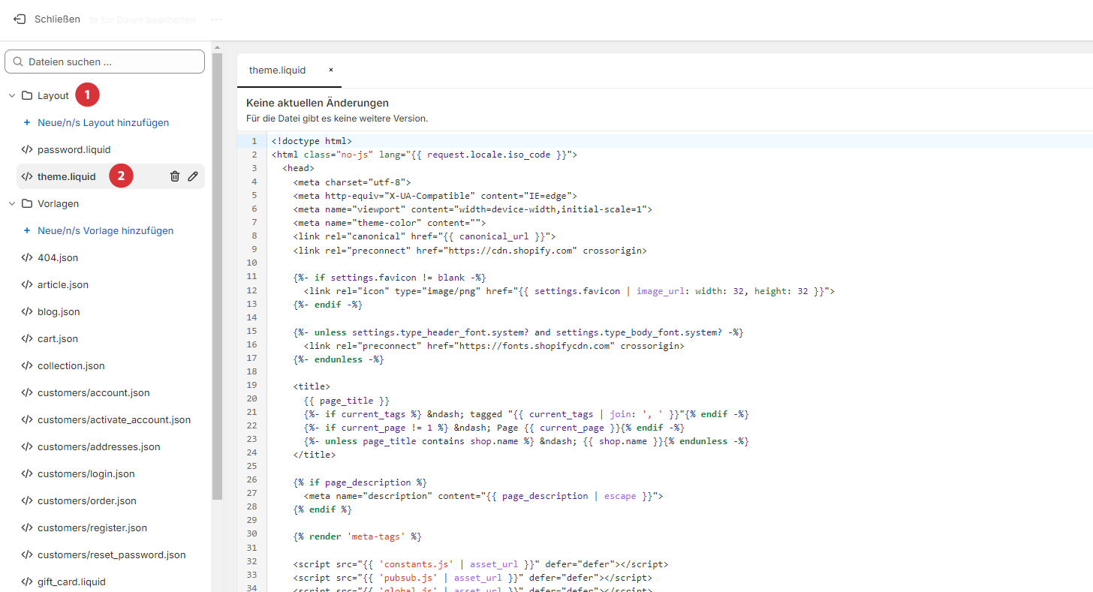The width and height of the screenshot is (1093, 592).
Task: Click the {{ page_title }} code line
Action: click(347, 401)
